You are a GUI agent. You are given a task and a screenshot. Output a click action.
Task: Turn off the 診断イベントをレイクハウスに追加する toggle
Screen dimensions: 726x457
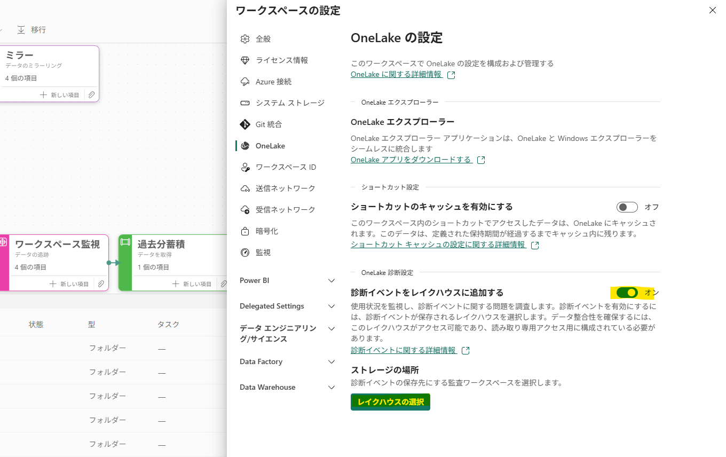click(627, 293)
